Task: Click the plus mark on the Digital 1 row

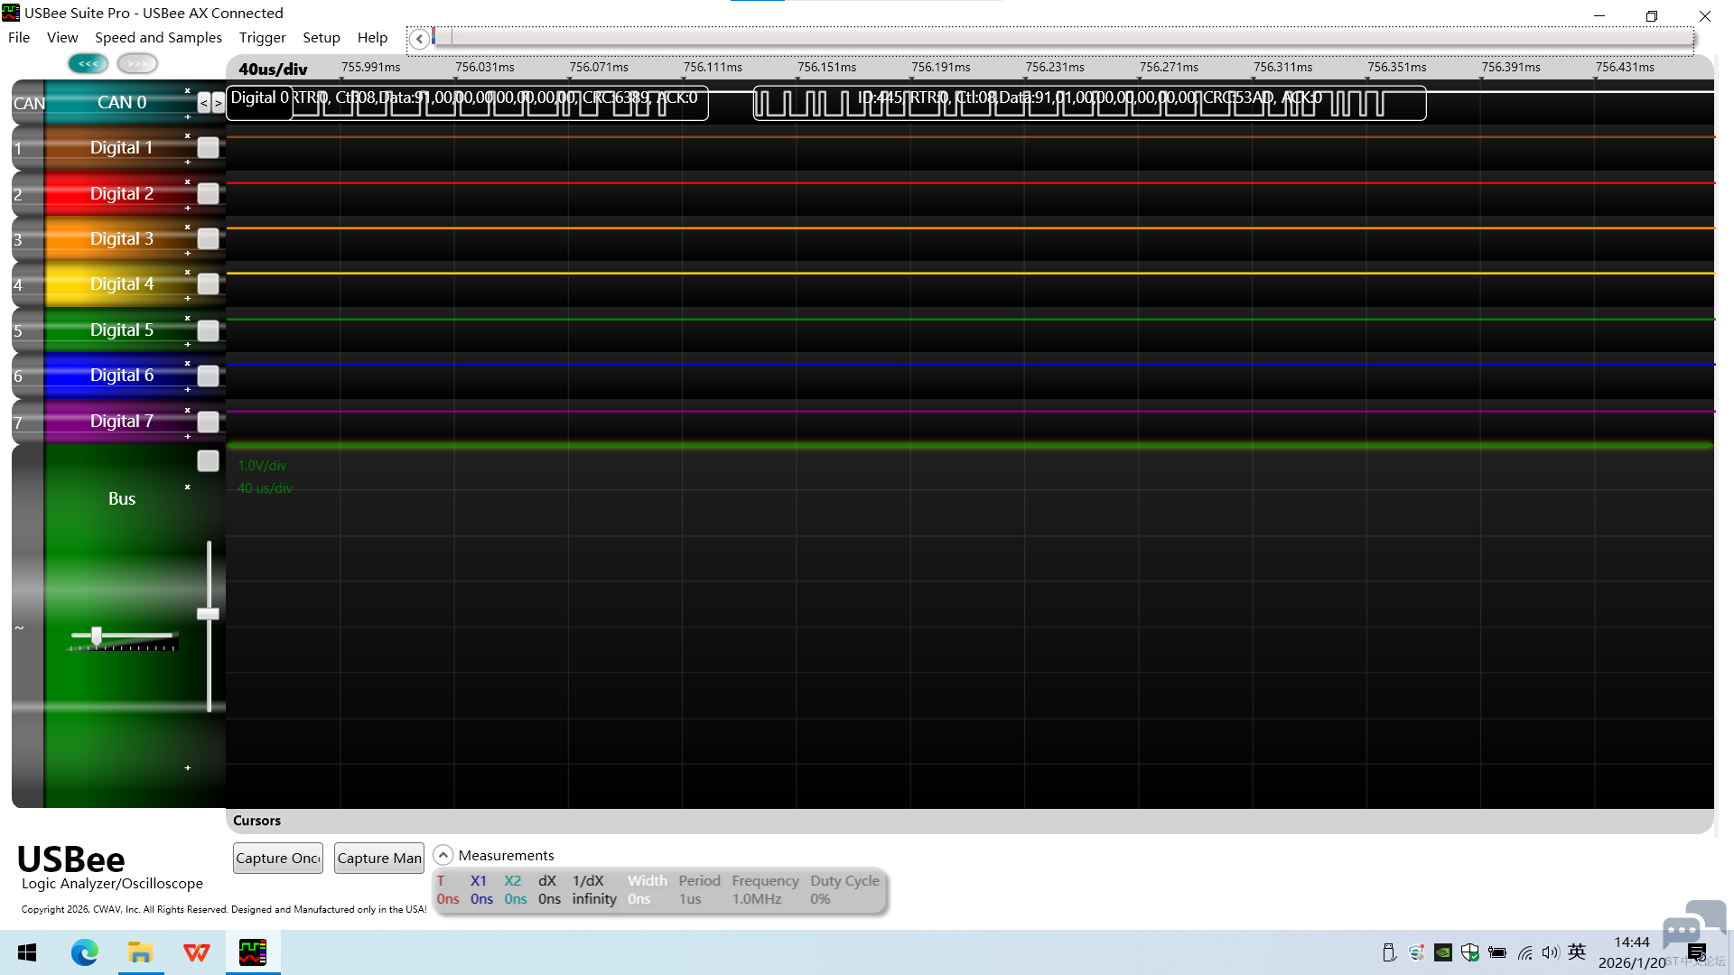Action: [x=188, y=162]
